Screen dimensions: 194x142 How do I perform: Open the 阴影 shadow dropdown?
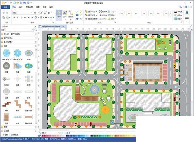(178, 19)
